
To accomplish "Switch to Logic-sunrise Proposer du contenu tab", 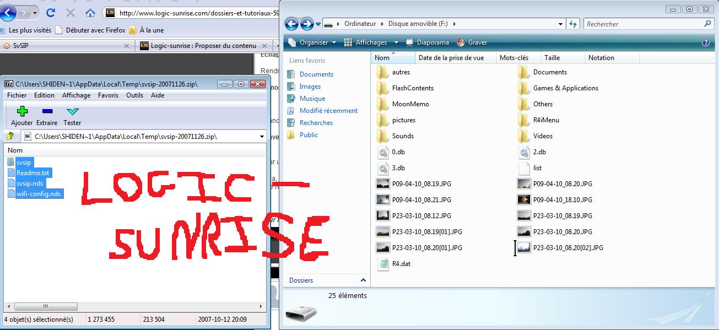I will pos(203,46).
